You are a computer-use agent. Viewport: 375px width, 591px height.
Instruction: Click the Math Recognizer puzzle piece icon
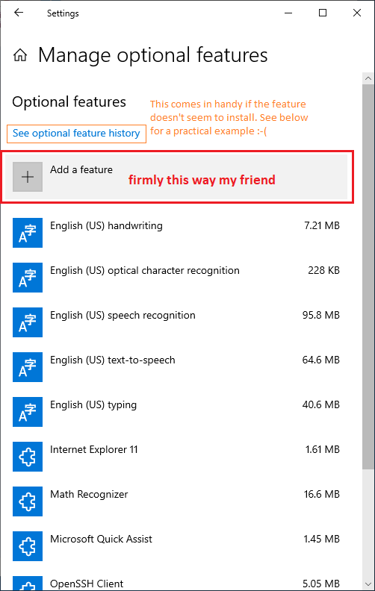point(28,501)
